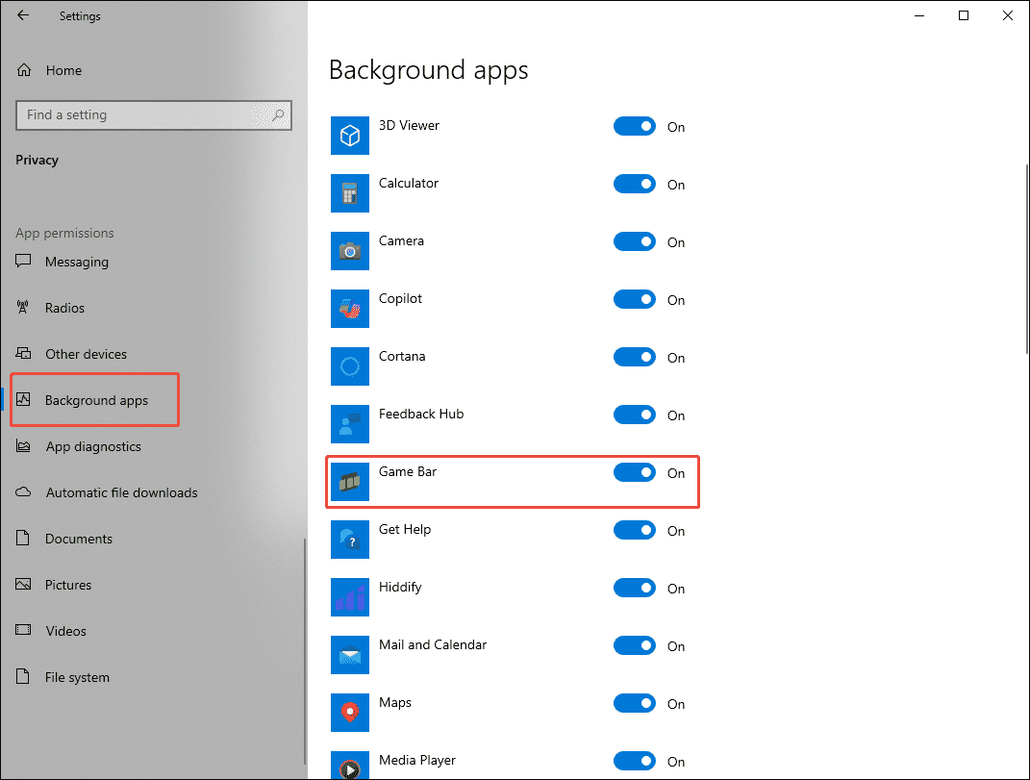Click the Find a setting search box
The width and height of the screenshot is (1030, 780).
154,115
